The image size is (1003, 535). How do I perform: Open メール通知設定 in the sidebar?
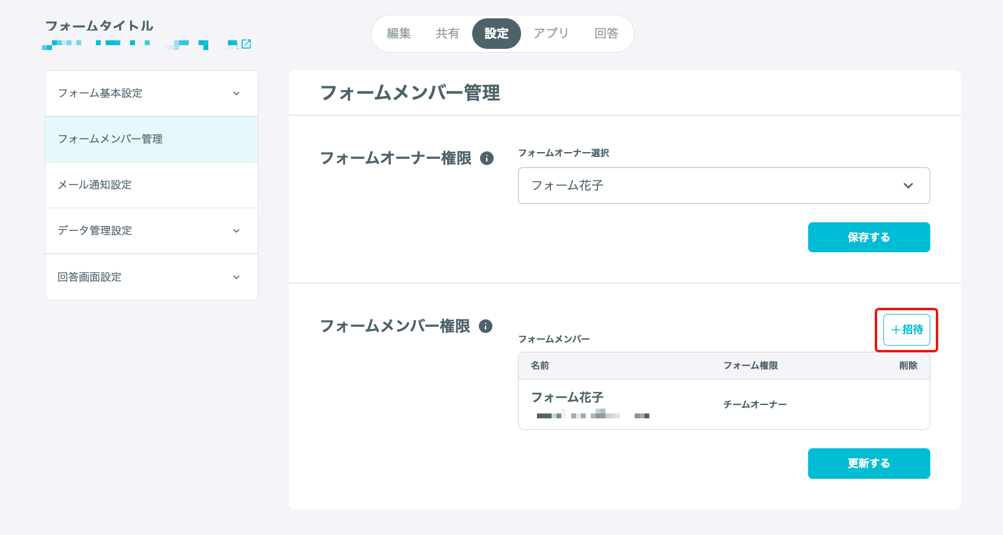(151, 185)
